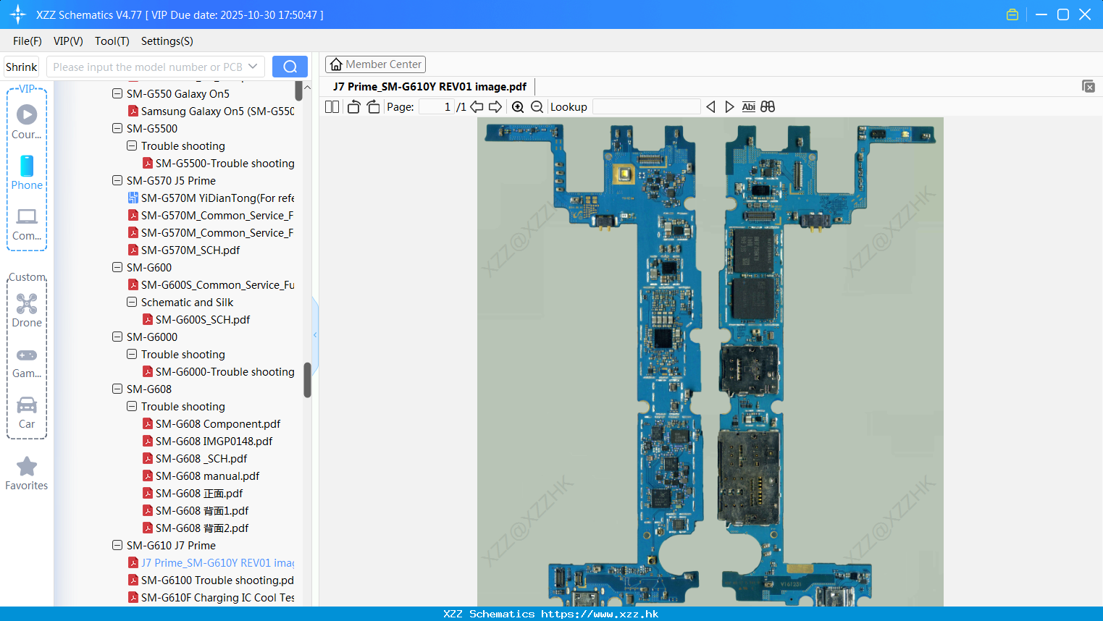The width and height of the screenshot is (1103, 621).
Task: Open SM-G608 IMGP0148.pdf
Action: [x=207, y=441]
